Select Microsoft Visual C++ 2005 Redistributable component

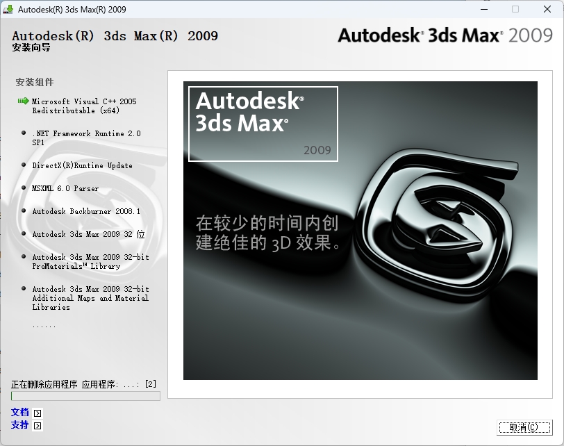84,106
